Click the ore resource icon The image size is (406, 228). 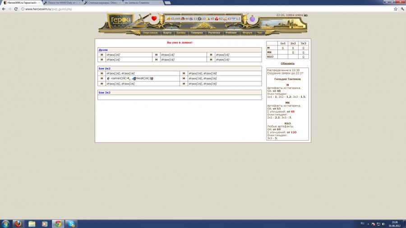191,18
